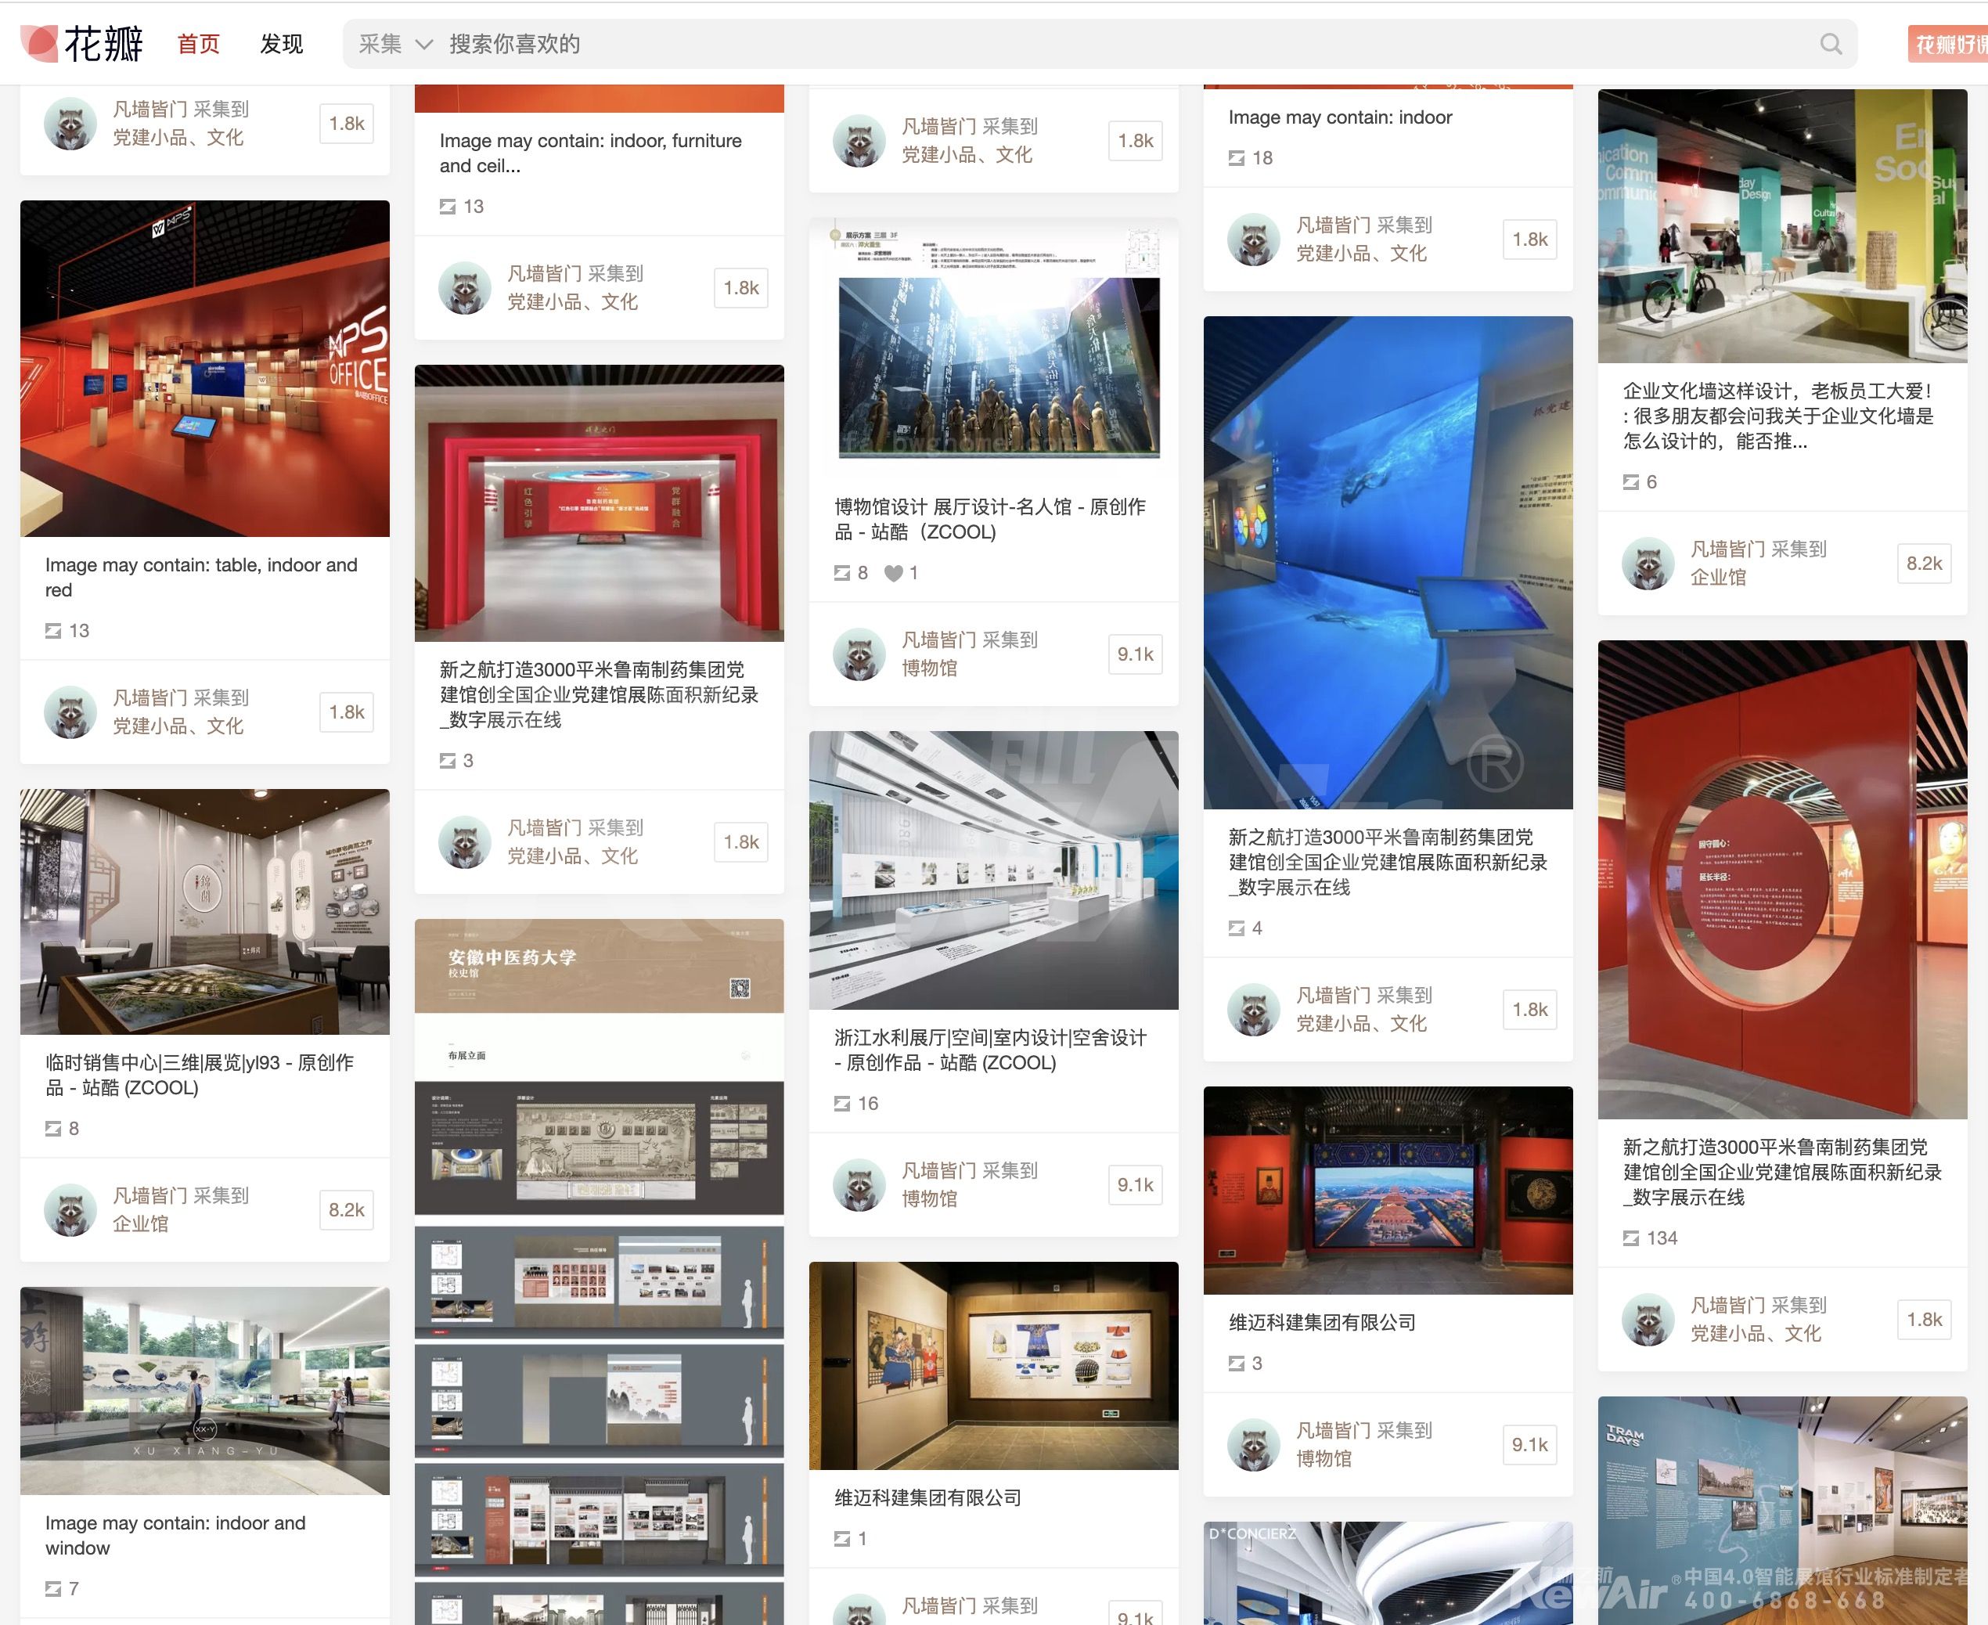Screen dimensions: 1988x1625
Task: Click the 花瓣好课 orange banner button
Action: point(1947,44)
